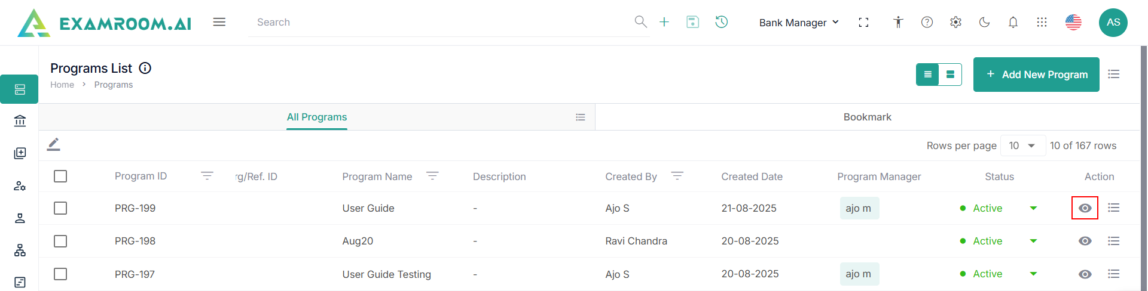Screen dimensions: 1148x291
Task: Click into the Search field
Action: 442,22
